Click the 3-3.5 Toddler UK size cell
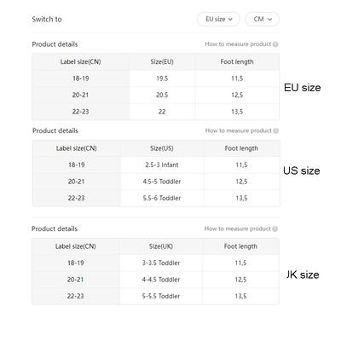This screenshot has width=341, height=341. pos(161,263)
